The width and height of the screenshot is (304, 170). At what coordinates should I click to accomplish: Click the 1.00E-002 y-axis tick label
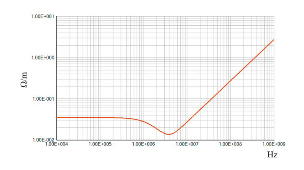tap(43, 140)
